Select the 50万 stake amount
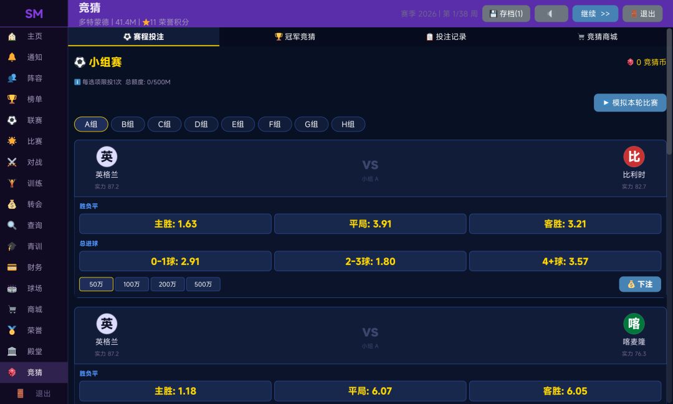This screenshot has height=404, width=673. coord(96,284)
